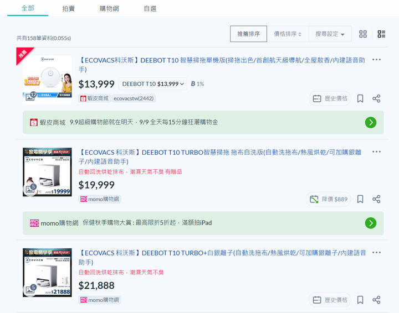This screenshot has width=399, height=313.
Task: Click 共有158筆資料 result count
Action: 44,38
